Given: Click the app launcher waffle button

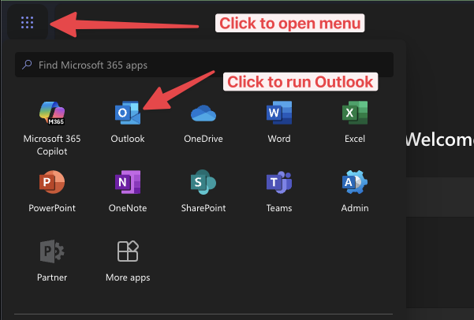Looking at the screenshot, I should (x=27, y=23).
